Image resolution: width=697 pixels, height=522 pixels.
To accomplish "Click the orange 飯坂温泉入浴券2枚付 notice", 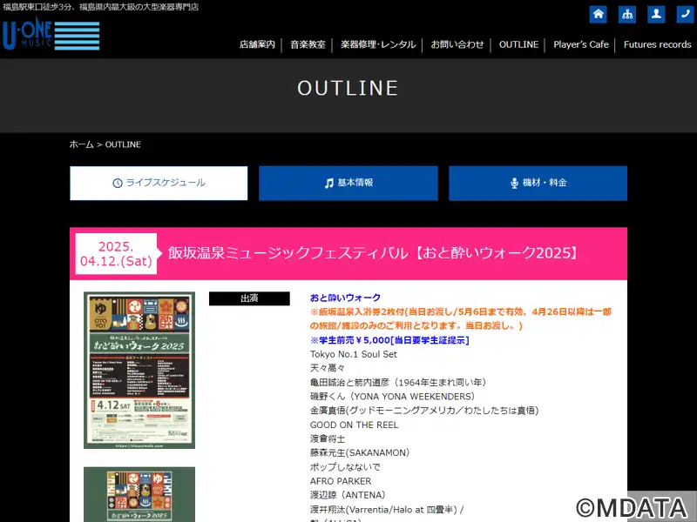I will (x=461, y=318).
